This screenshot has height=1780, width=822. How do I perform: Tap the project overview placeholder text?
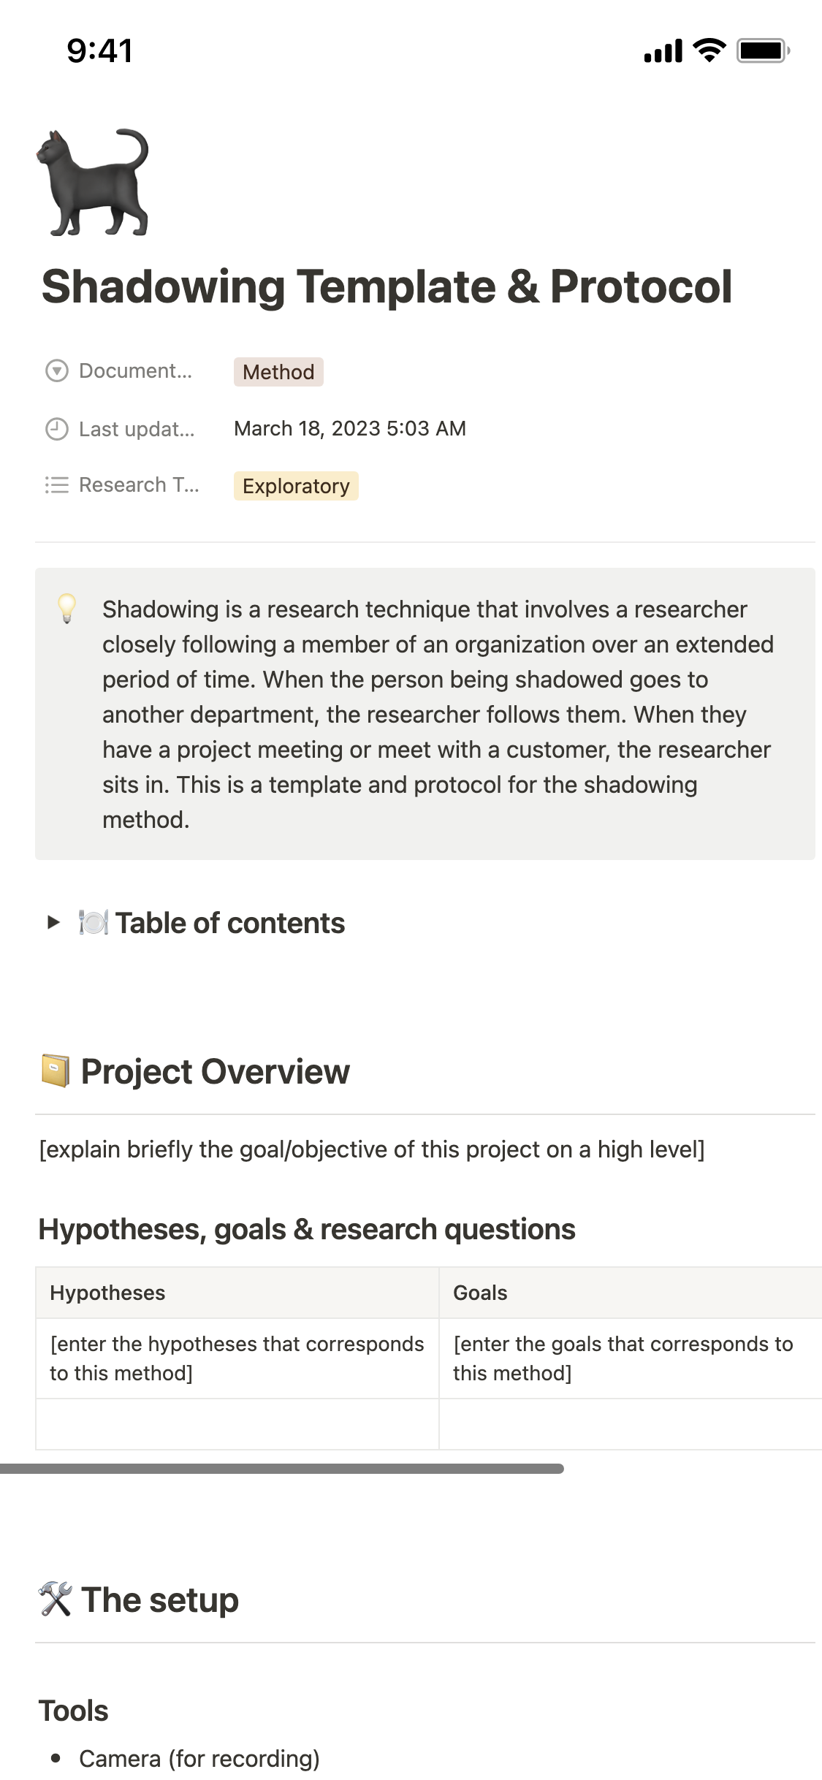[x=371, y=1149]
